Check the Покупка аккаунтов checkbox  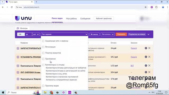point(43,53)
